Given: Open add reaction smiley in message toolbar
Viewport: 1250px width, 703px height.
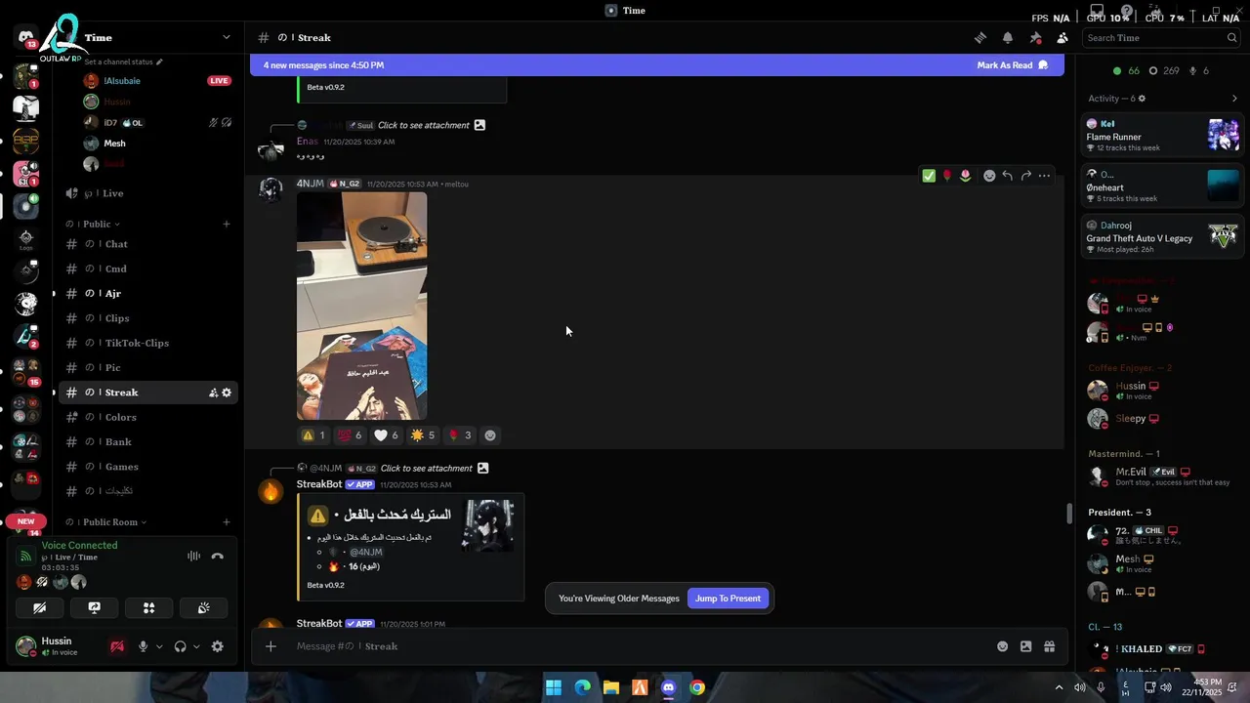Looking at the screenshot, I should tap(989, 176).
